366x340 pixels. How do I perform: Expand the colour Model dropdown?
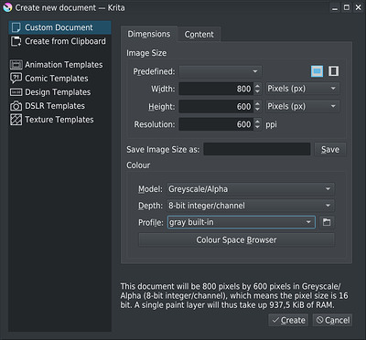(x=251, y=189)
